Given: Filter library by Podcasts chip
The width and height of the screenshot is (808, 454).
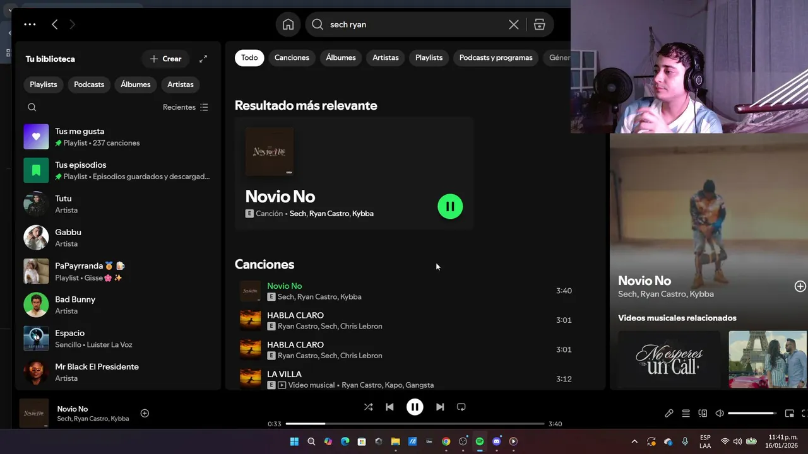Looking at the screenshot, I should (x=89, y=84).
